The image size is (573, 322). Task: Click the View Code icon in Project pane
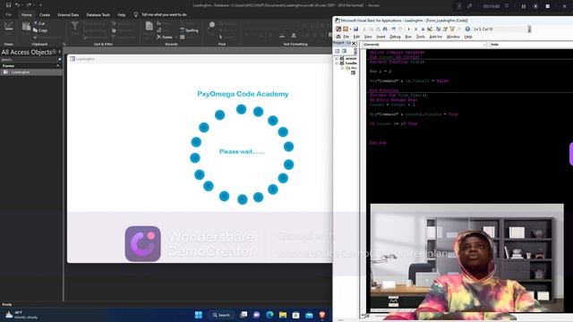click(x=338, y=51)
